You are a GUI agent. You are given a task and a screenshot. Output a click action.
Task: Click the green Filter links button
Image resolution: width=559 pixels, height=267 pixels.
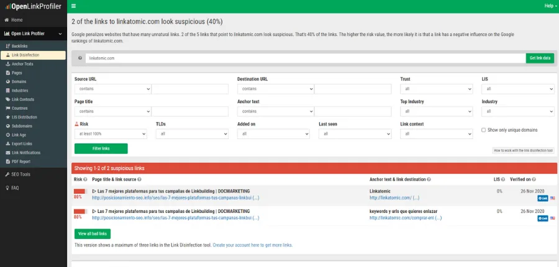pos(101,148)
